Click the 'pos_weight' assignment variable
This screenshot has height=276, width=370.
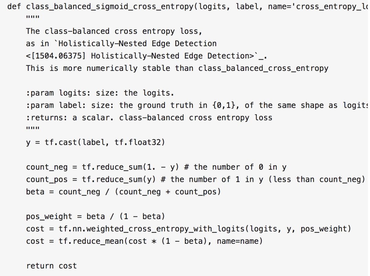[x=49, y=216]
